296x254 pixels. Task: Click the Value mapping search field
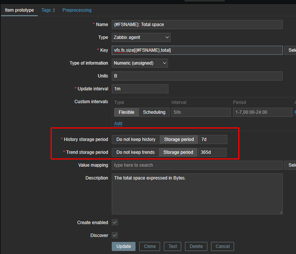pos(197,165)
